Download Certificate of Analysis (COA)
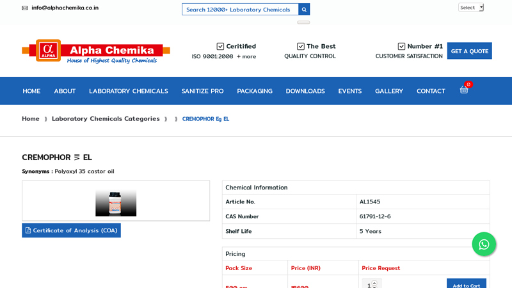The width and height of the screenshot is (512, 288). [x=71, y=230]
